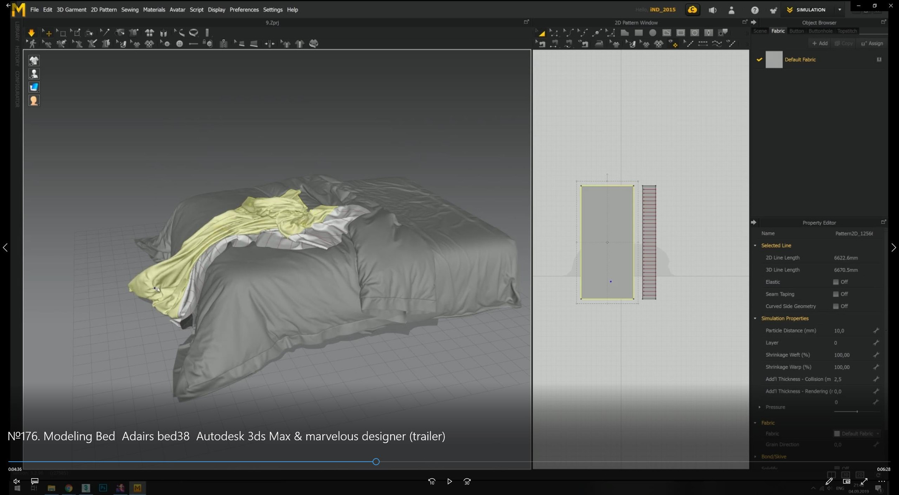Viewport: 899px width, 495px height.
Task: Click the user account icon
Action: (x=731, y=10)
